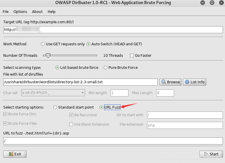Click the info icon on List Info

coord(187,82)
